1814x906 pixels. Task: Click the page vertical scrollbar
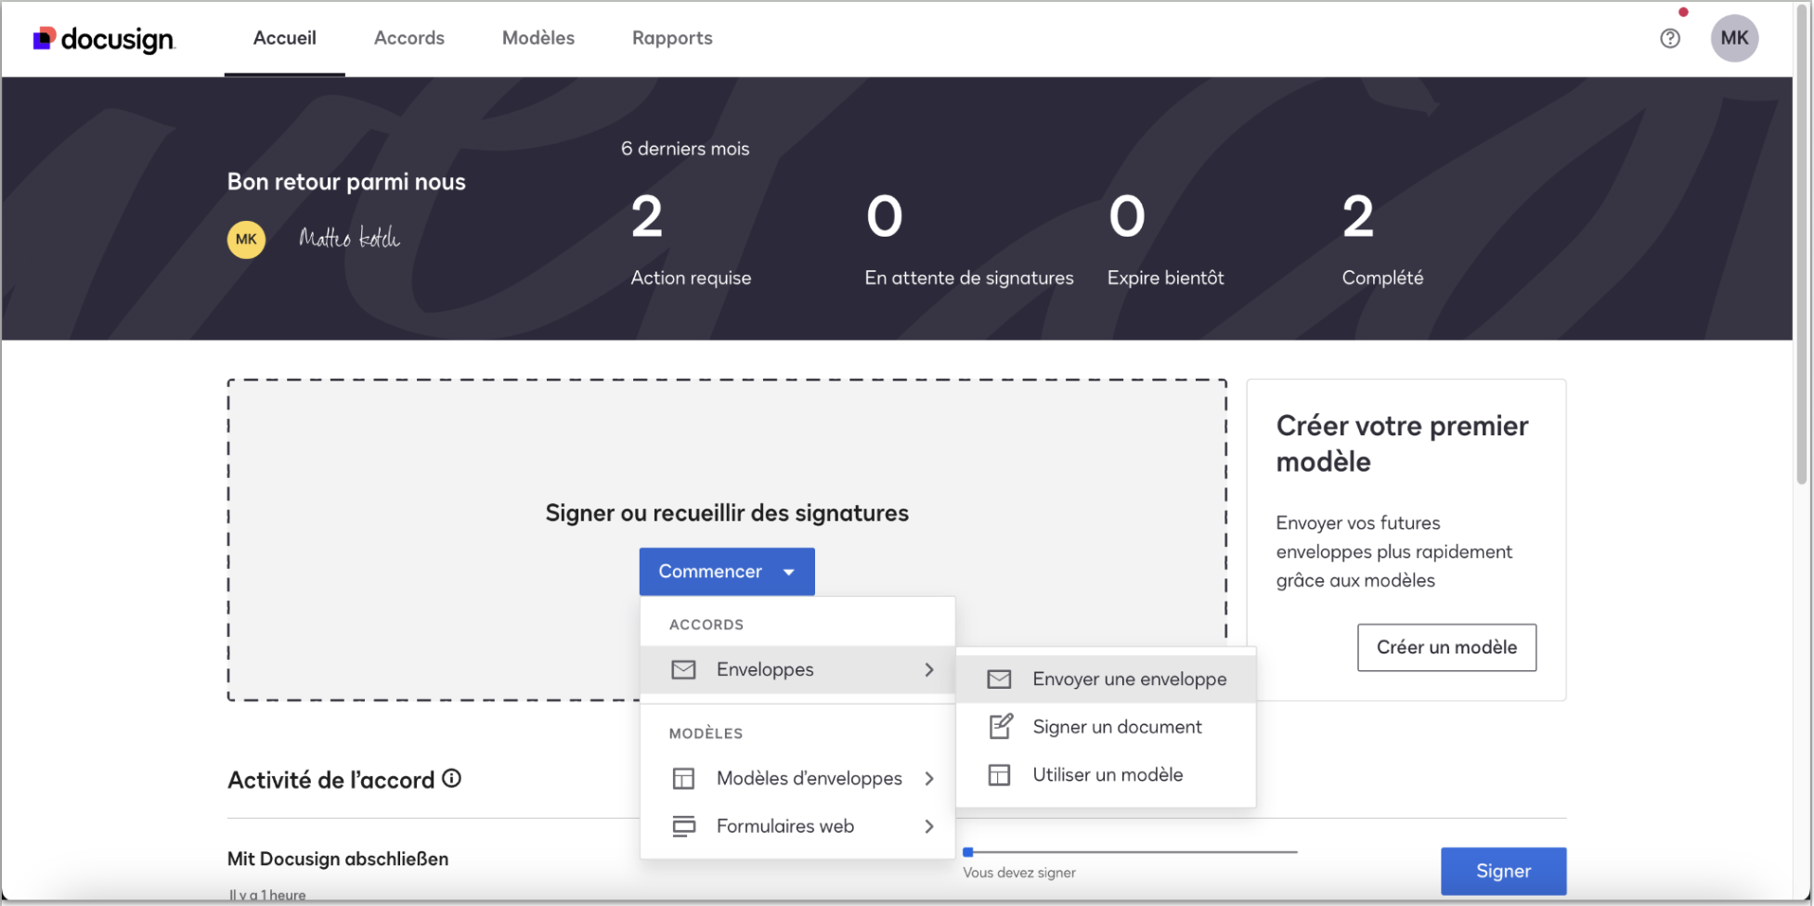tap(1803, 245)
